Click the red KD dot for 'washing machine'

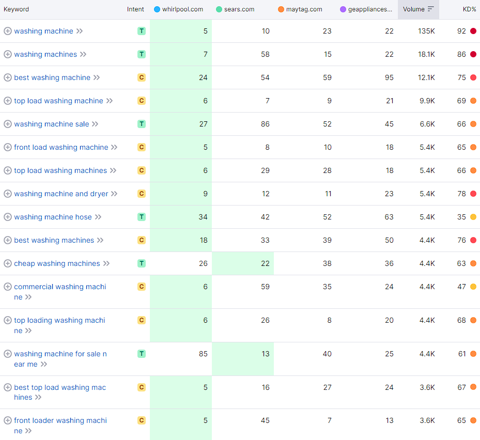tap(473, 31)
